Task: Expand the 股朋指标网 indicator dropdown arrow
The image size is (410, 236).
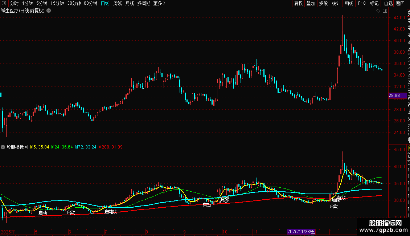Action: [3, 147]
